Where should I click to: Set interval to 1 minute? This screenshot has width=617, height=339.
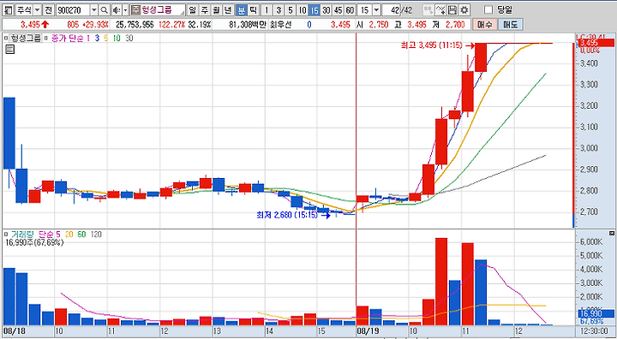(267, 9)
